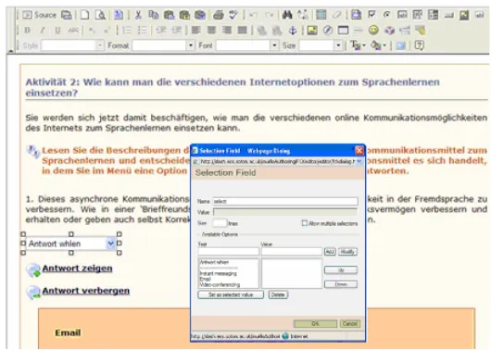Click the Paste as plain text icon
491x350 pixels.
[184, 15]
